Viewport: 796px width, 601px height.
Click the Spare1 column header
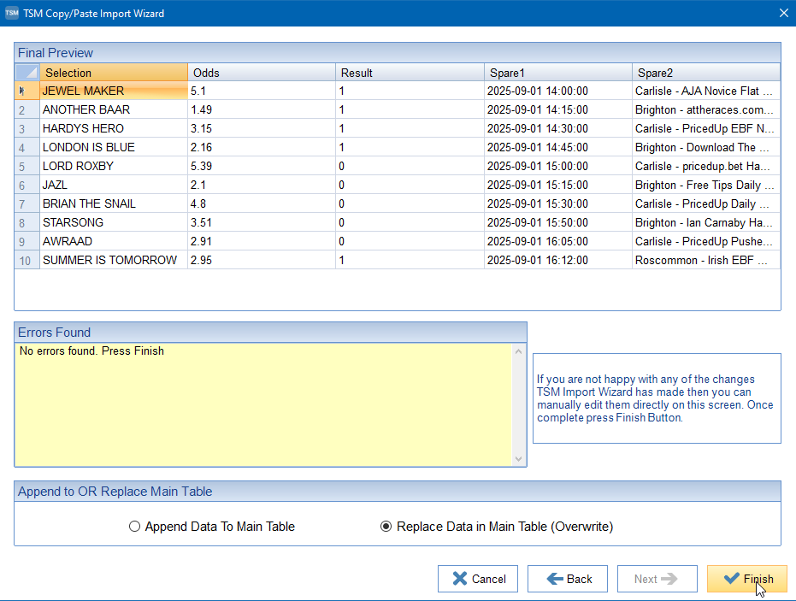[557, 73]
